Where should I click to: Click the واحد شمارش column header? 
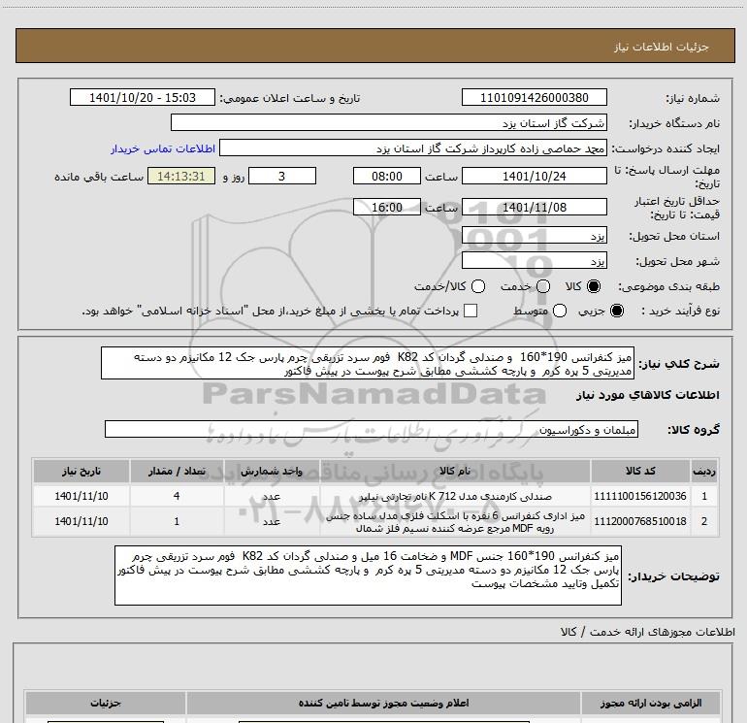[272, 471]
